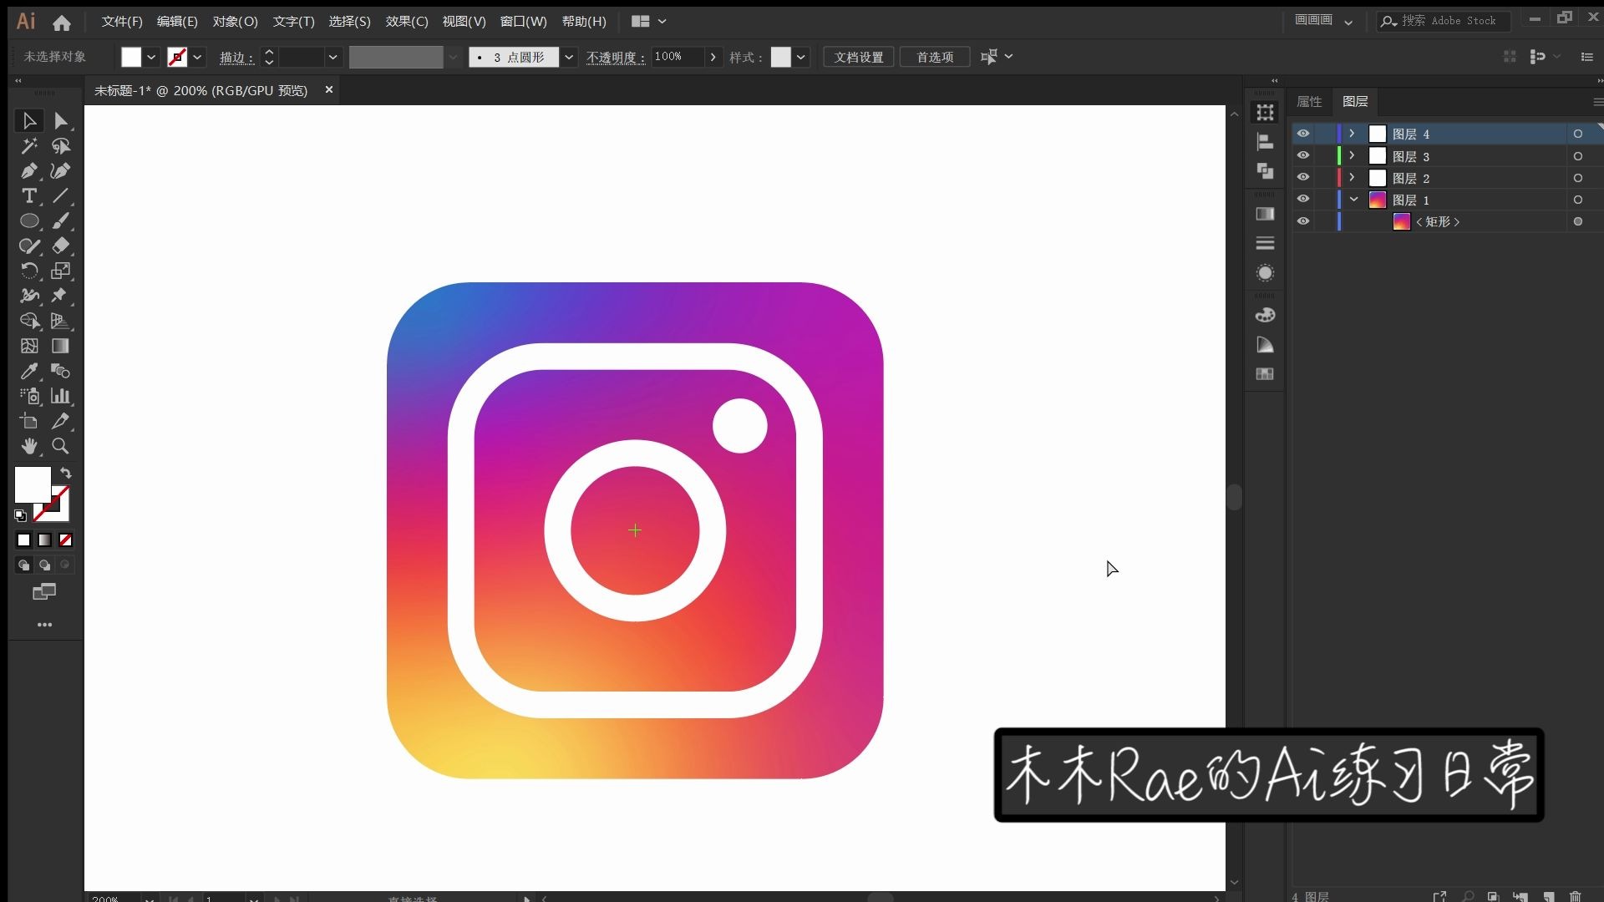
Task: Select the Gradient tool
Action: (60, 346)
